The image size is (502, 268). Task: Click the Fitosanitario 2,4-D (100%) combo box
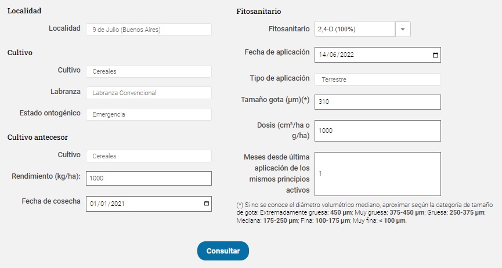point(354,29)
